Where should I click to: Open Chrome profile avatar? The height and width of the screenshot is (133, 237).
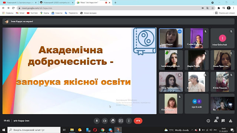(x=229, y=8)
